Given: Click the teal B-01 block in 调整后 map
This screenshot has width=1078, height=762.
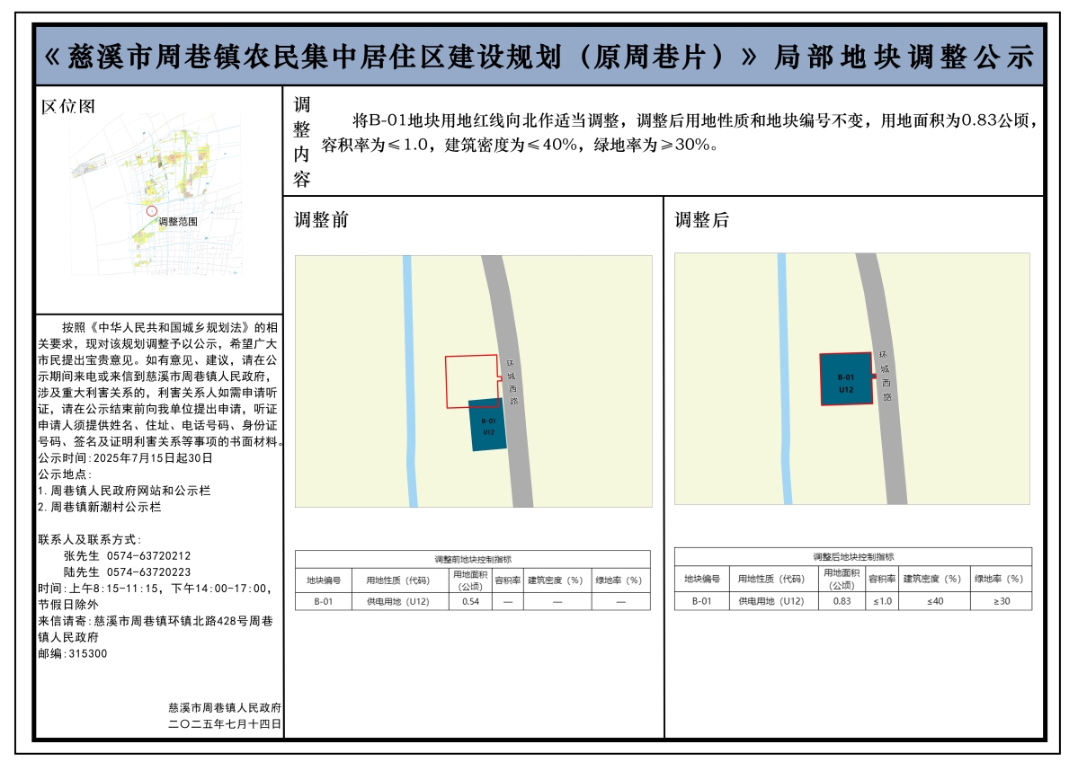Looking at the screenshot, I should [x=845, y=379].
